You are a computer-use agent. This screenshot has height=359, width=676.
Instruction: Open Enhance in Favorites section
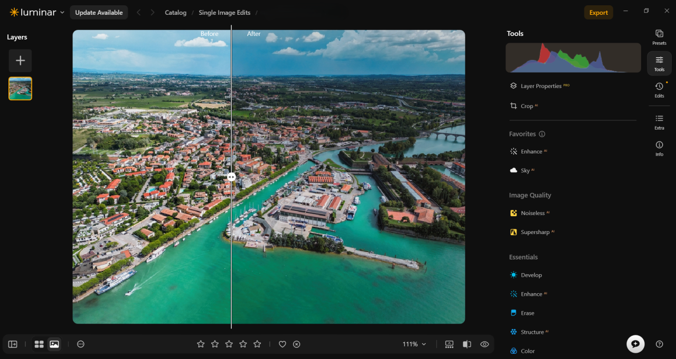(x=528, y=151)
